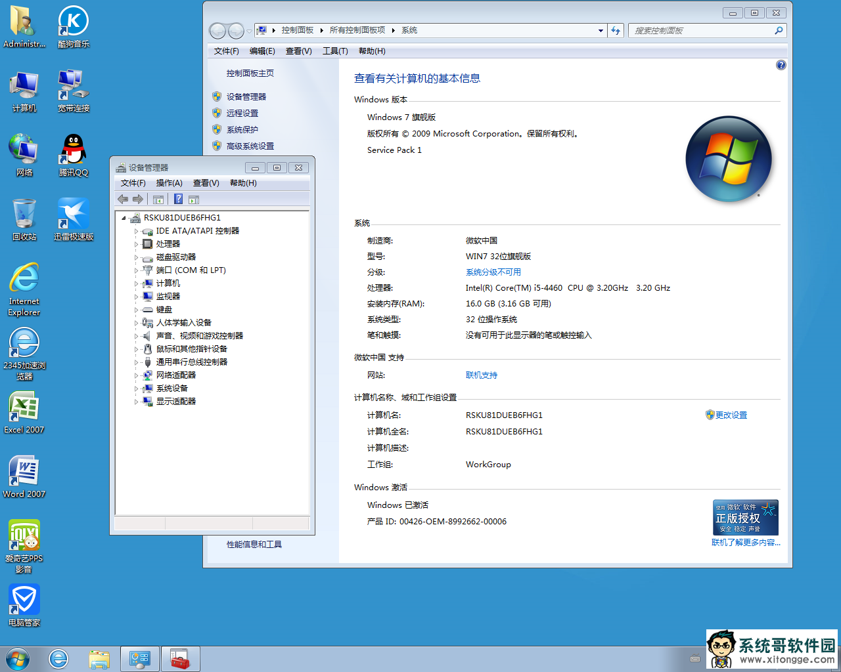Image resolution: width=841 pixels, height=672 pixels.
Task: Expand the IDE ATA/ATAPI 控制器 node
Action: (x=137, y=231)
